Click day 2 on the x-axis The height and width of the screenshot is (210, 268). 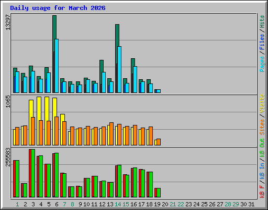click(25, 204)
